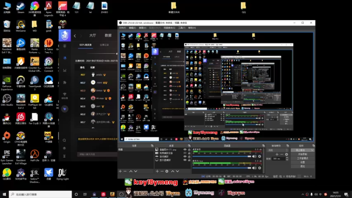Increase the transition duration value
This screenshot has width=352, height=198.
(x=287, y=158)
